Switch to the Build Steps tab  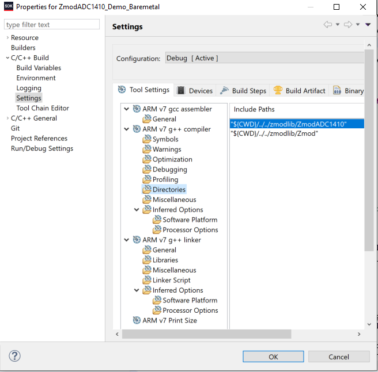(243, 91)
